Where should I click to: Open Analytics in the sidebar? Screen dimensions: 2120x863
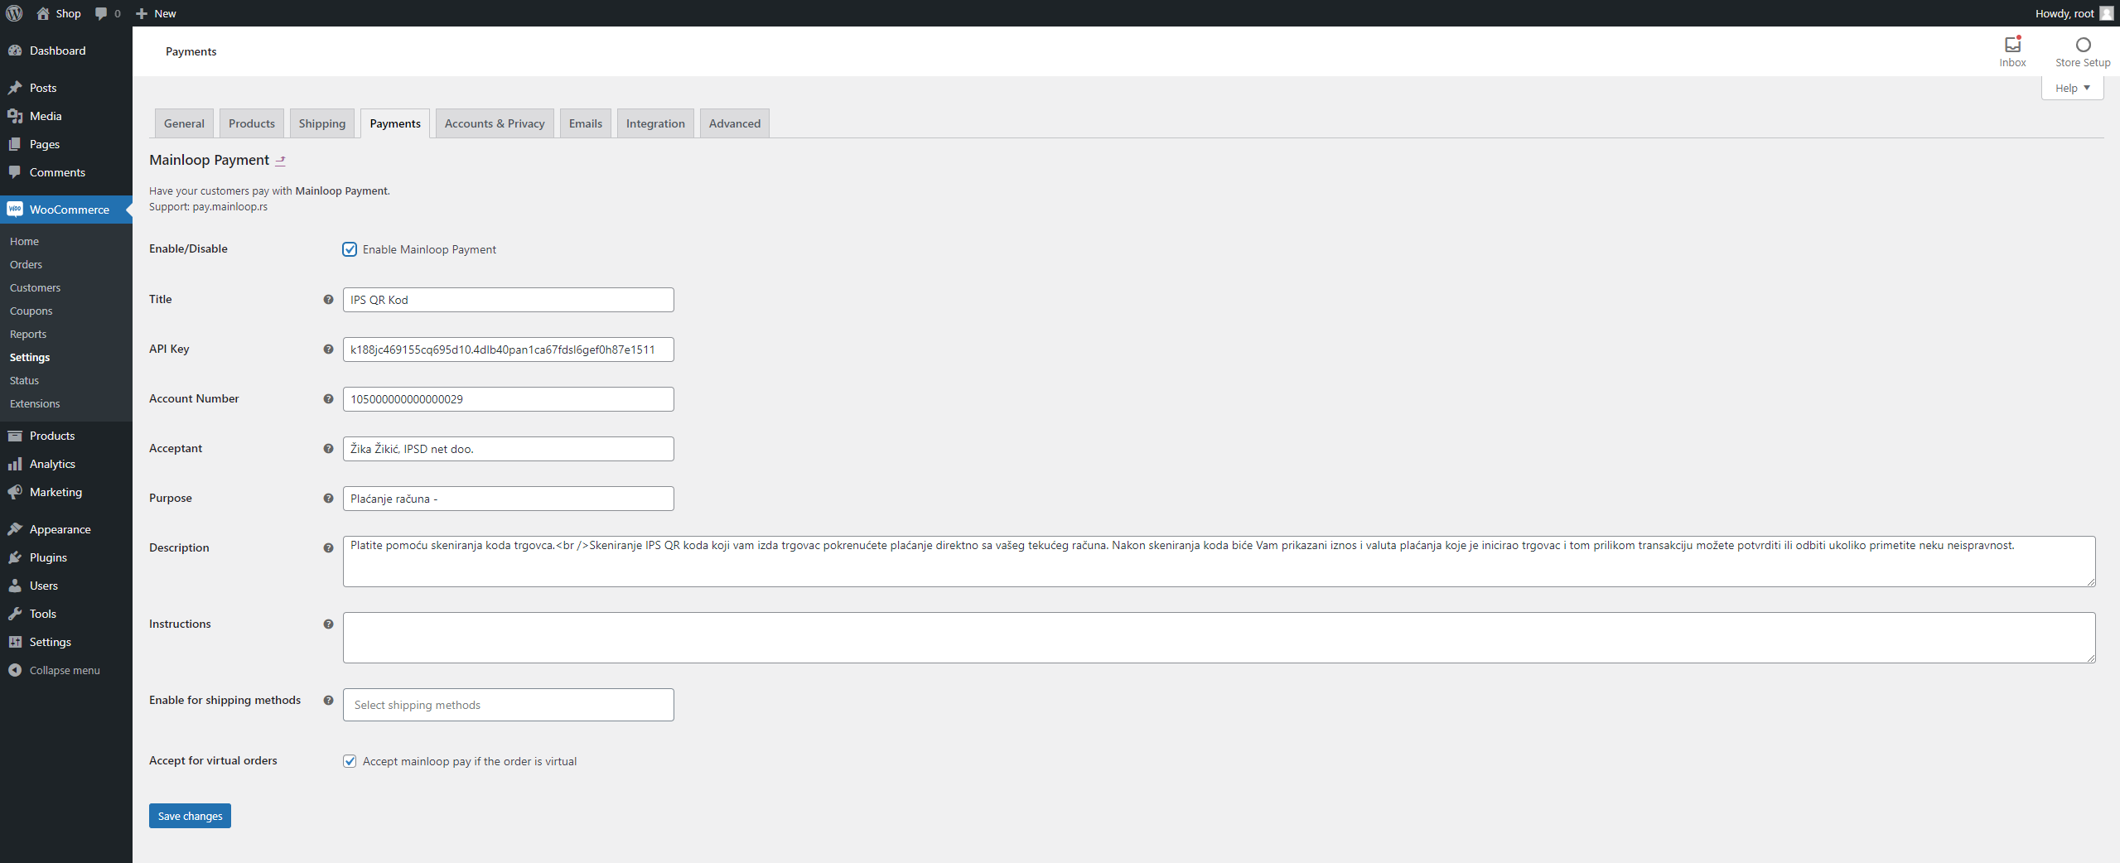click(51, 464)
